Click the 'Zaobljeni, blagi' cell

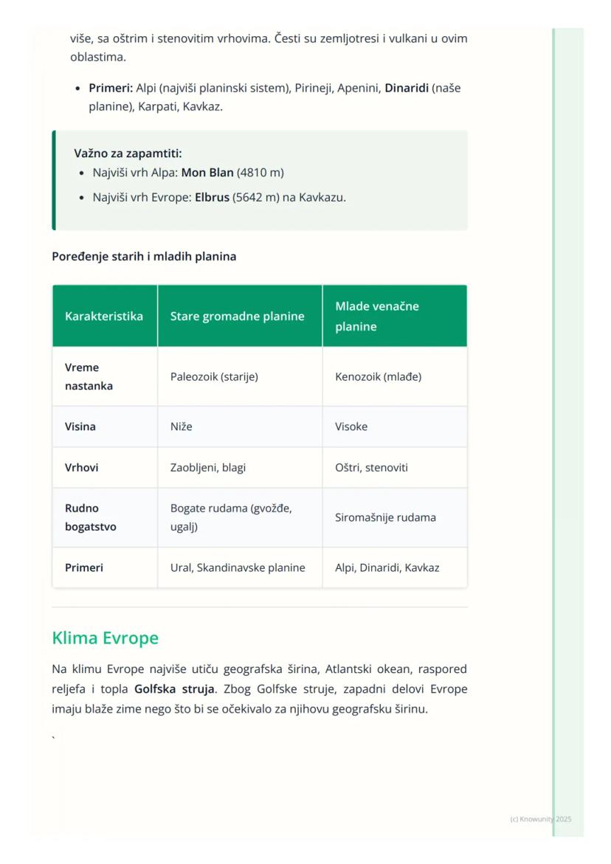click(x=208, y=468)
